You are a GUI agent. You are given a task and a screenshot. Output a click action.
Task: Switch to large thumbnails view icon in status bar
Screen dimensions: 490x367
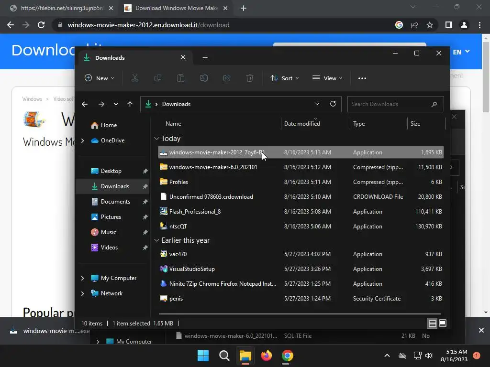[443, 324]
